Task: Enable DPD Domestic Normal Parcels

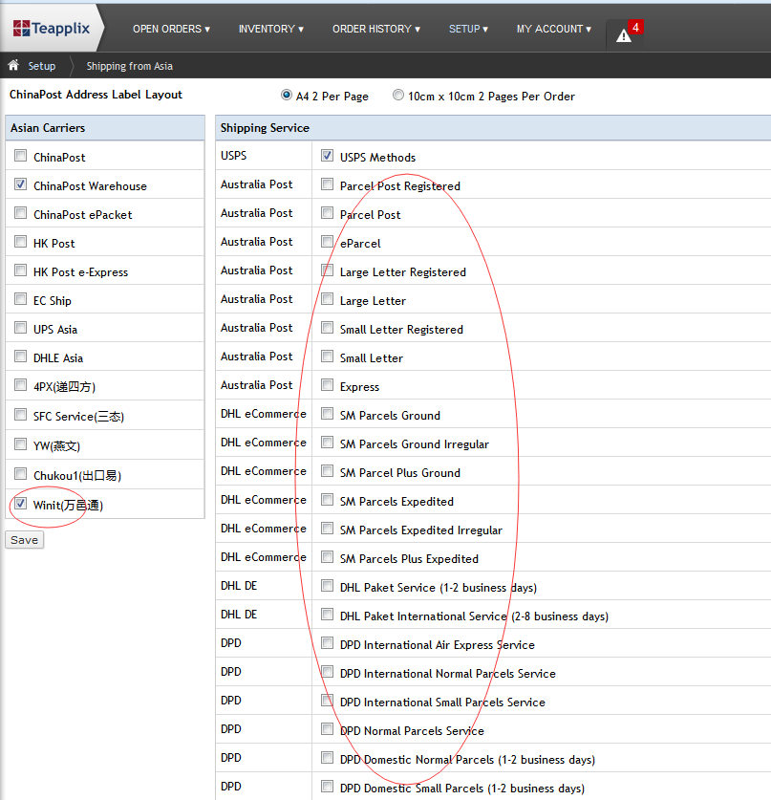Action: (328, 757)
